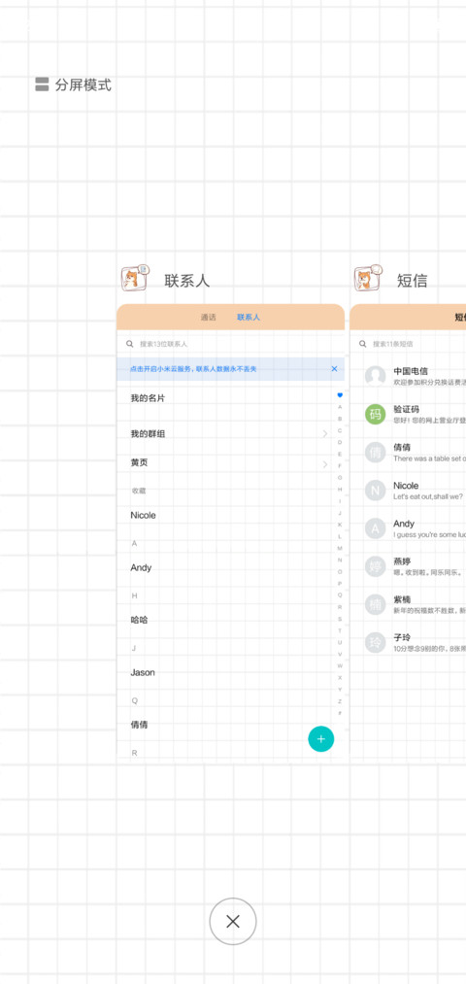Tap the 中国电信 avatar icon

375,376
